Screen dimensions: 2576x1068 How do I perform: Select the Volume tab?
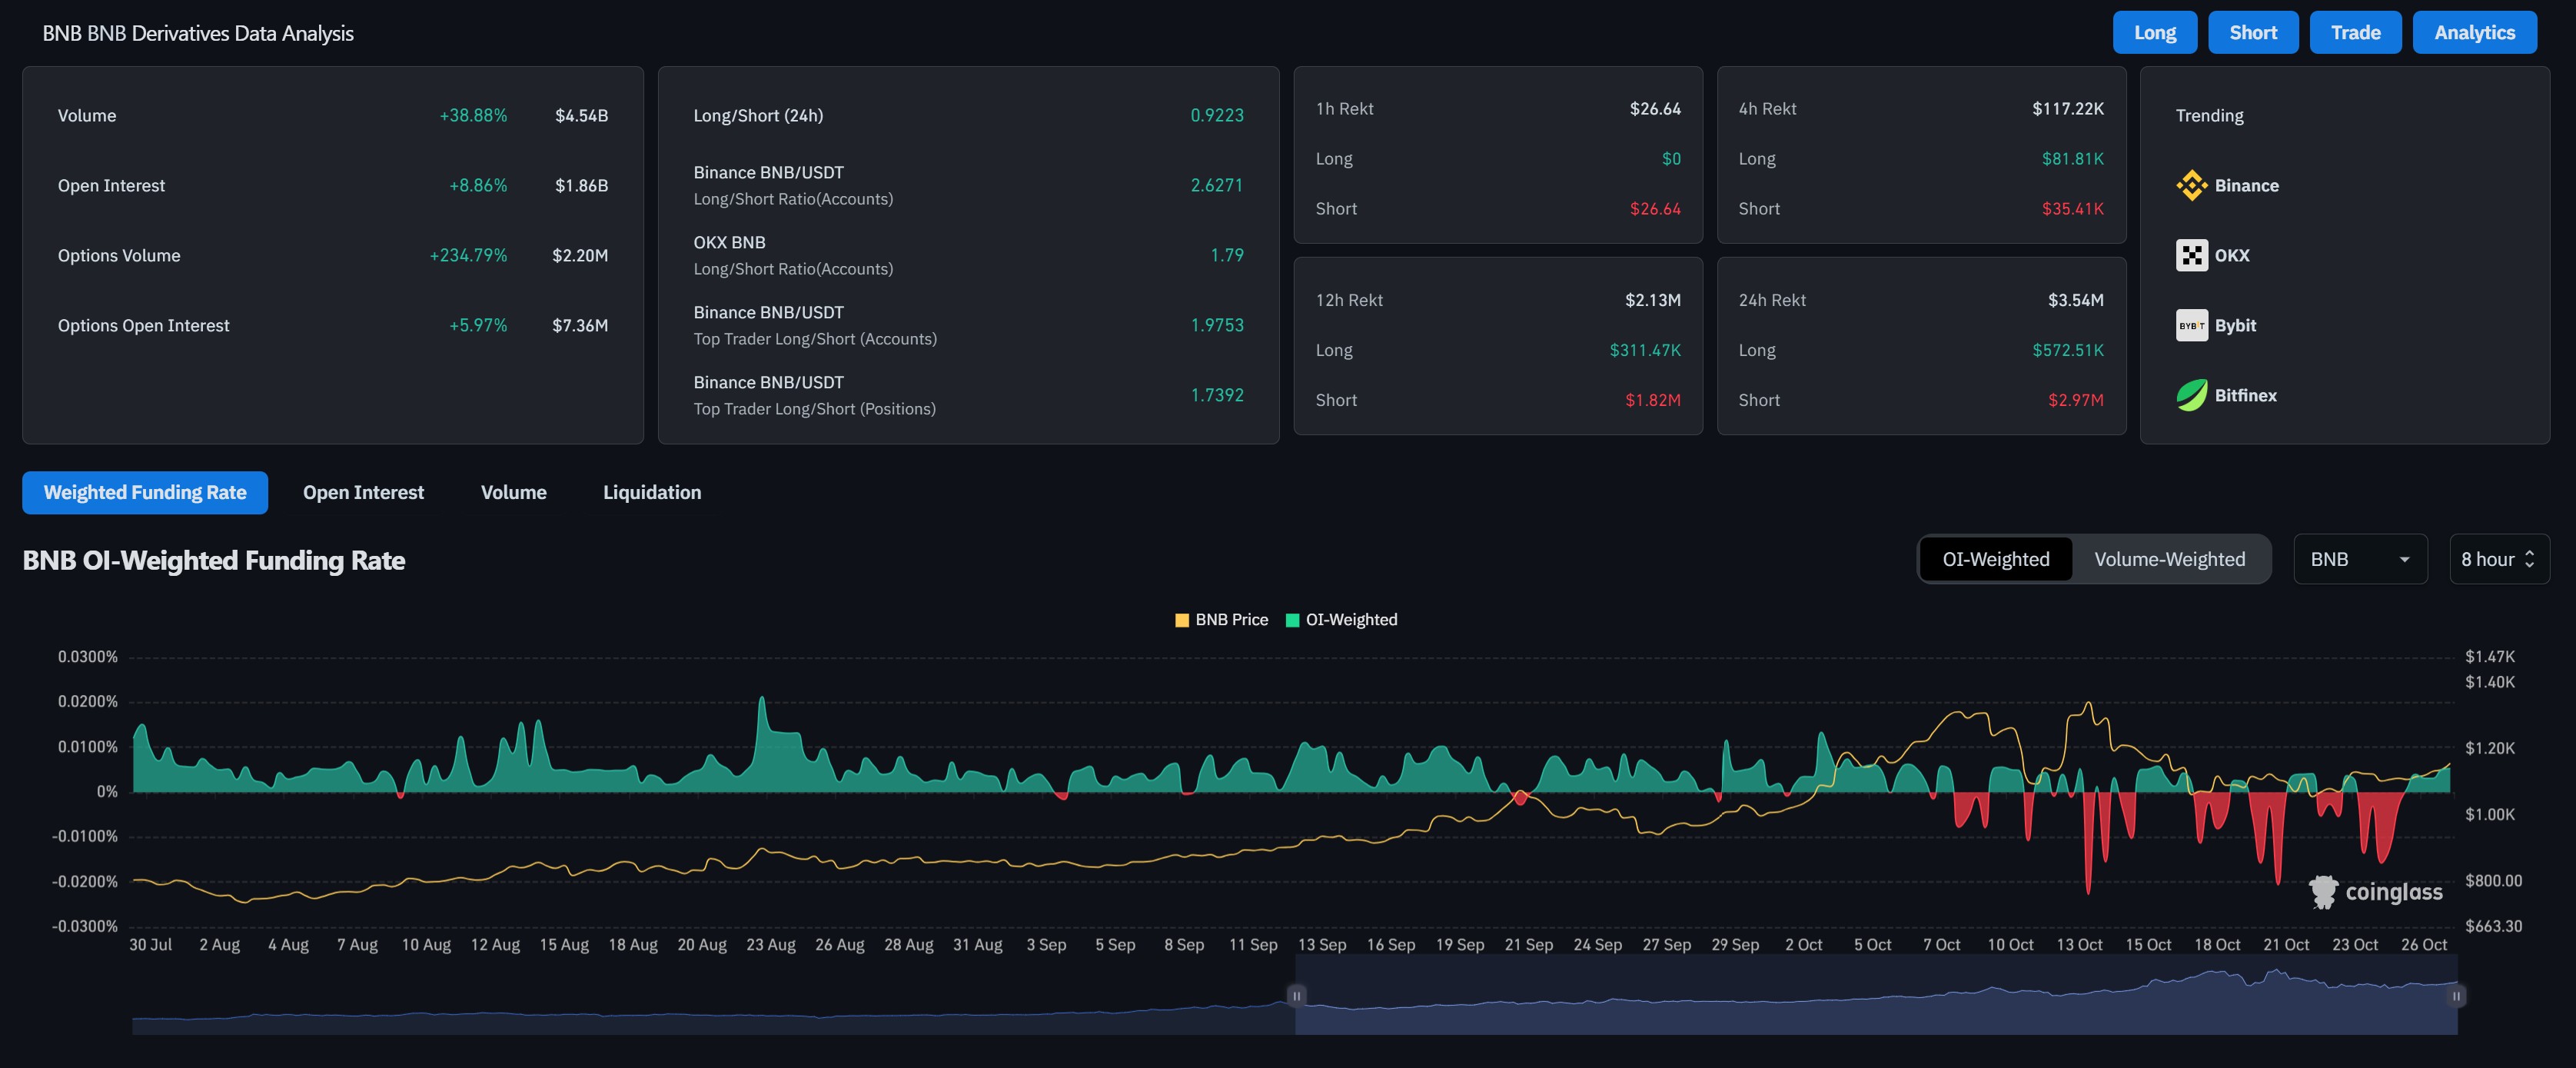pyautogui.click(x=513, y=492)
